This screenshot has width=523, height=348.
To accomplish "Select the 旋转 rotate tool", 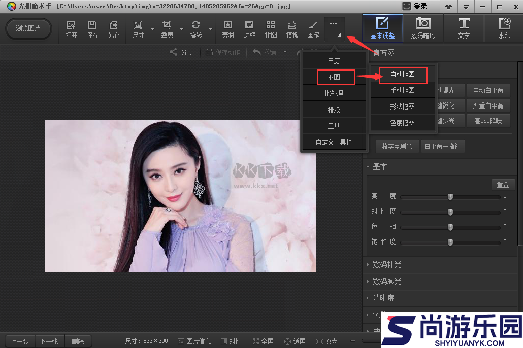I will point(196,29).
